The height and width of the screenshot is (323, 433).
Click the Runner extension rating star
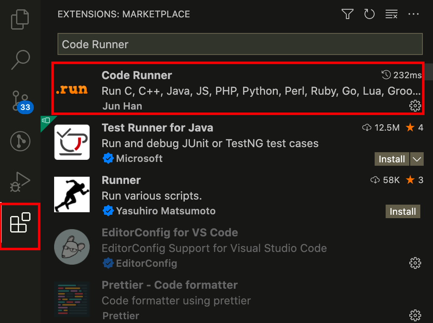pyautogui.click(x=410, y=180)
